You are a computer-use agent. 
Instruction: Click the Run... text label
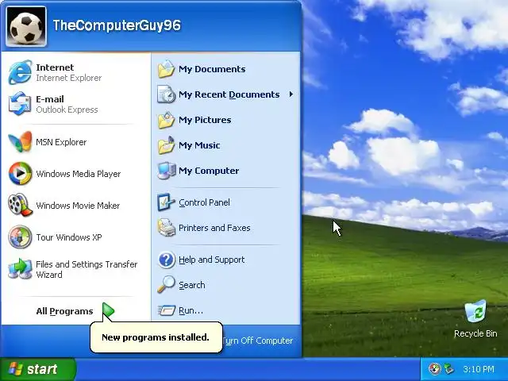pyautogui.click(x=190, y=310)
